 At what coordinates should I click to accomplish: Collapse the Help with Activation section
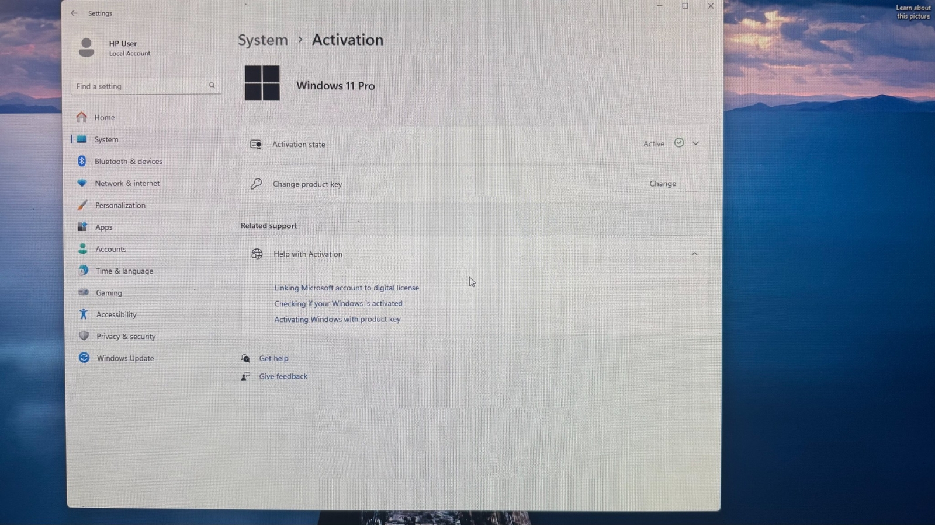694,254
